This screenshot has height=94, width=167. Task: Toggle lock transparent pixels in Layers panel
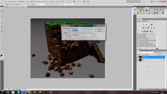click(x=143, y=55)
